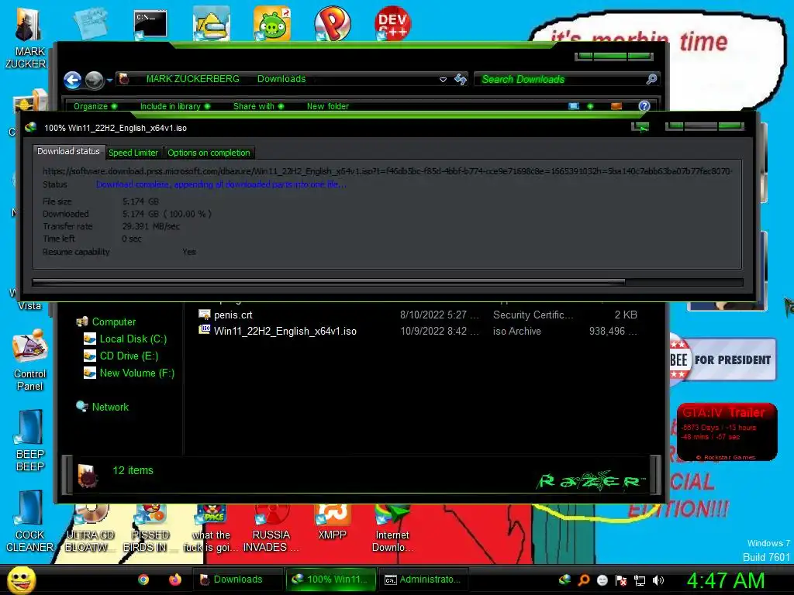Click the magnifier tray icon
The width and height of the screenshot is (794, 595).
[x=583, y=580]
